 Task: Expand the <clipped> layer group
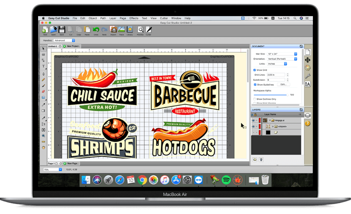click(273, 126)
